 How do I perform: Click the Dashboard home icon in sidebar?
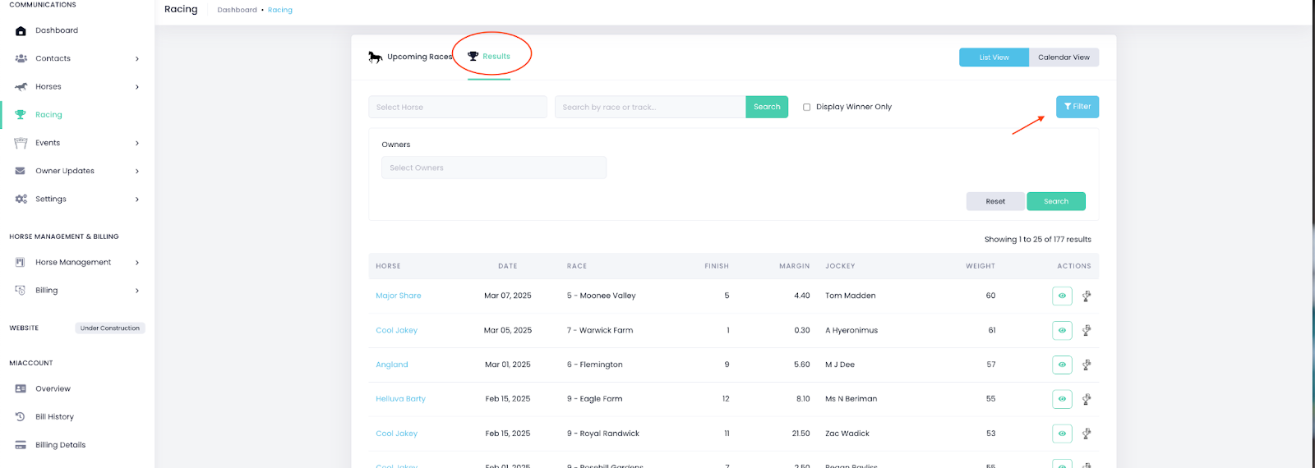[x=21, y=31]
